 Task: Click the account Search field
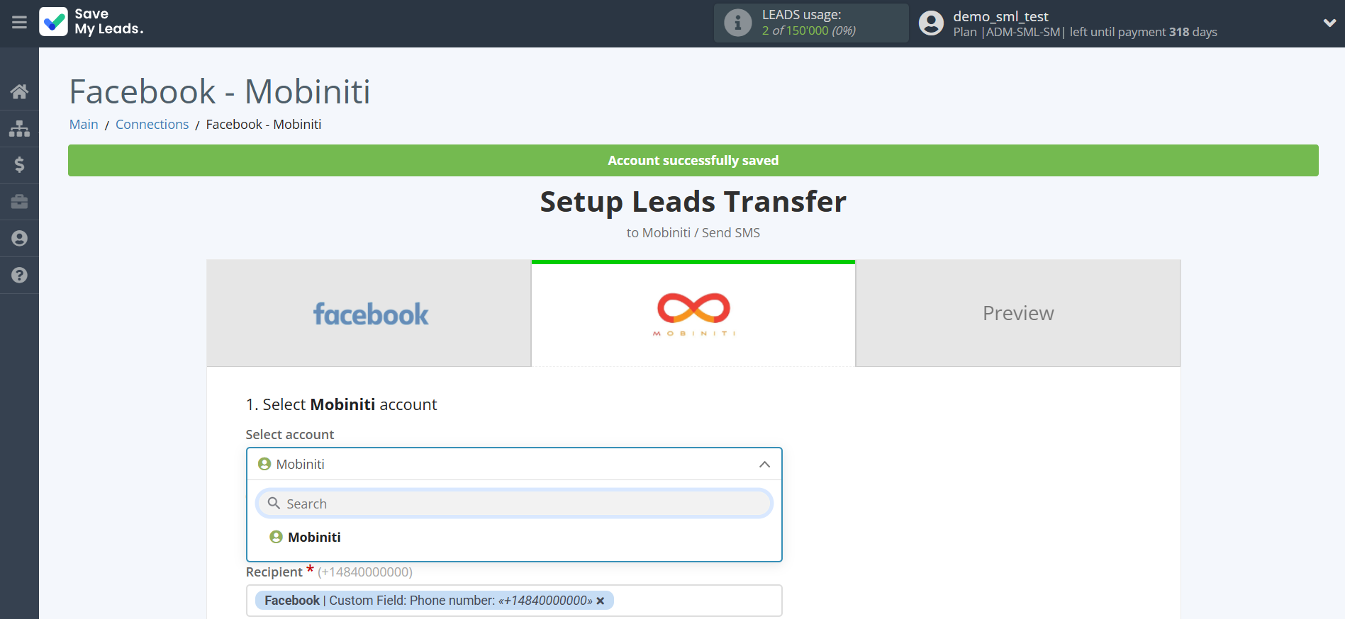tap(514, 504)
